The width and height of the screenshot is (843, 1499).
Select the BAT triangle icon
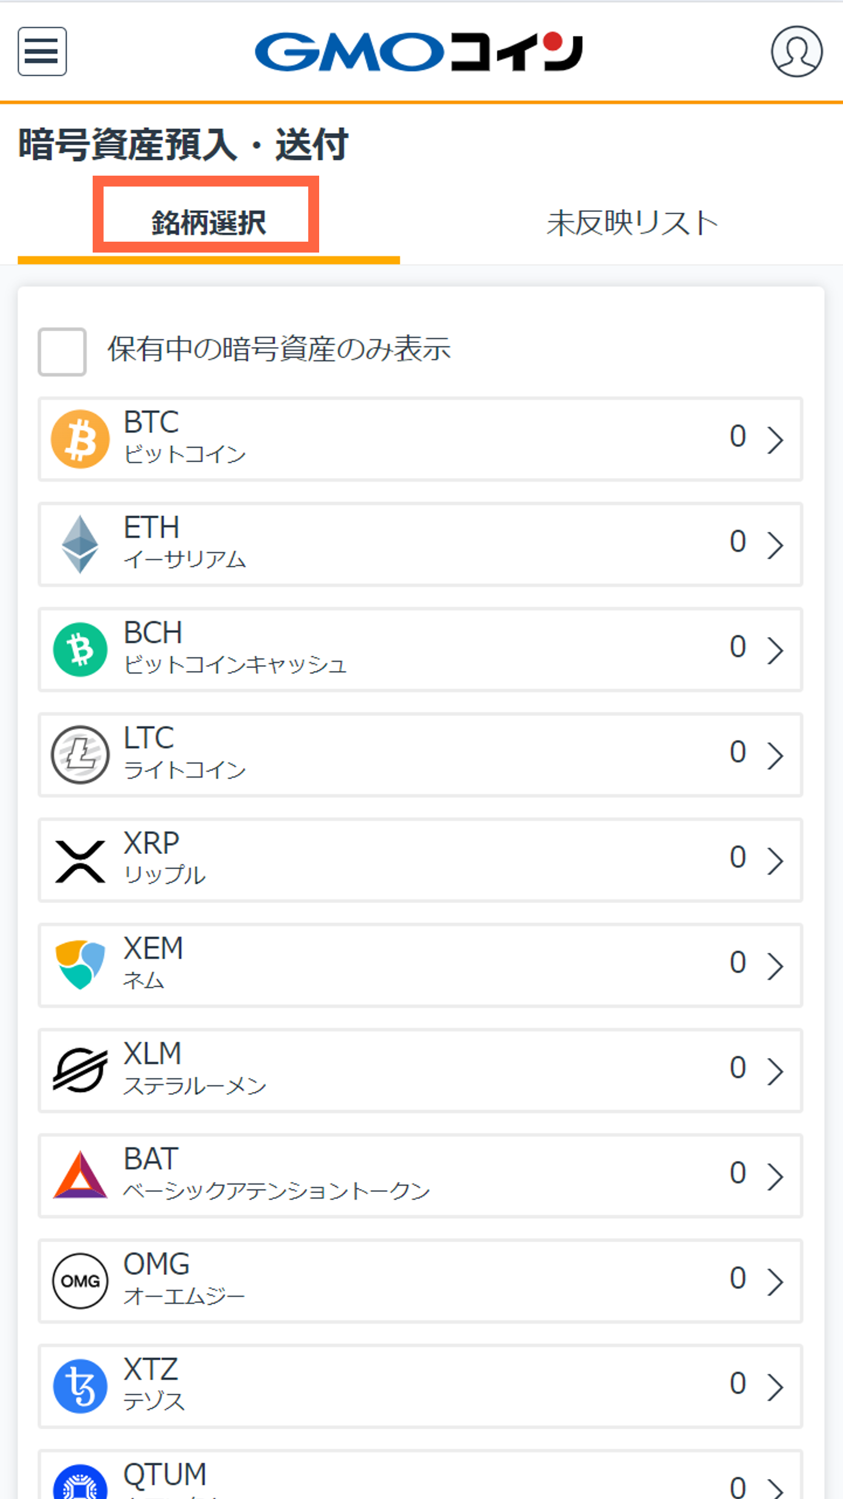81,1175
